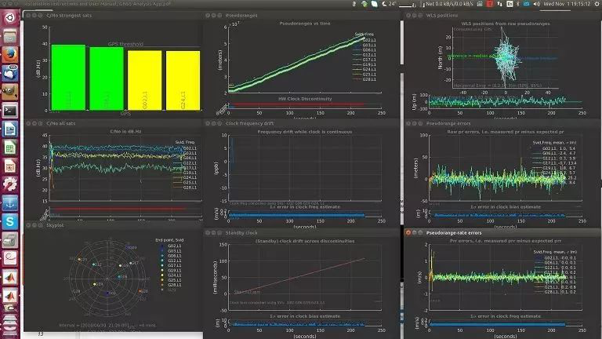This screenshot has width=602, height=339.
Task: Close the Pseudorange-rate errors window
Action: pos(406,233)
